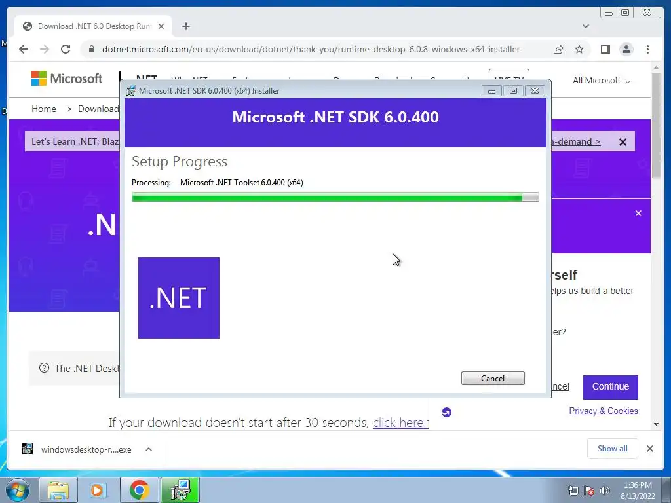Open Windows Explorer from taskbar
The width and height of the screenshot is (671, 503).
point(58,490)
